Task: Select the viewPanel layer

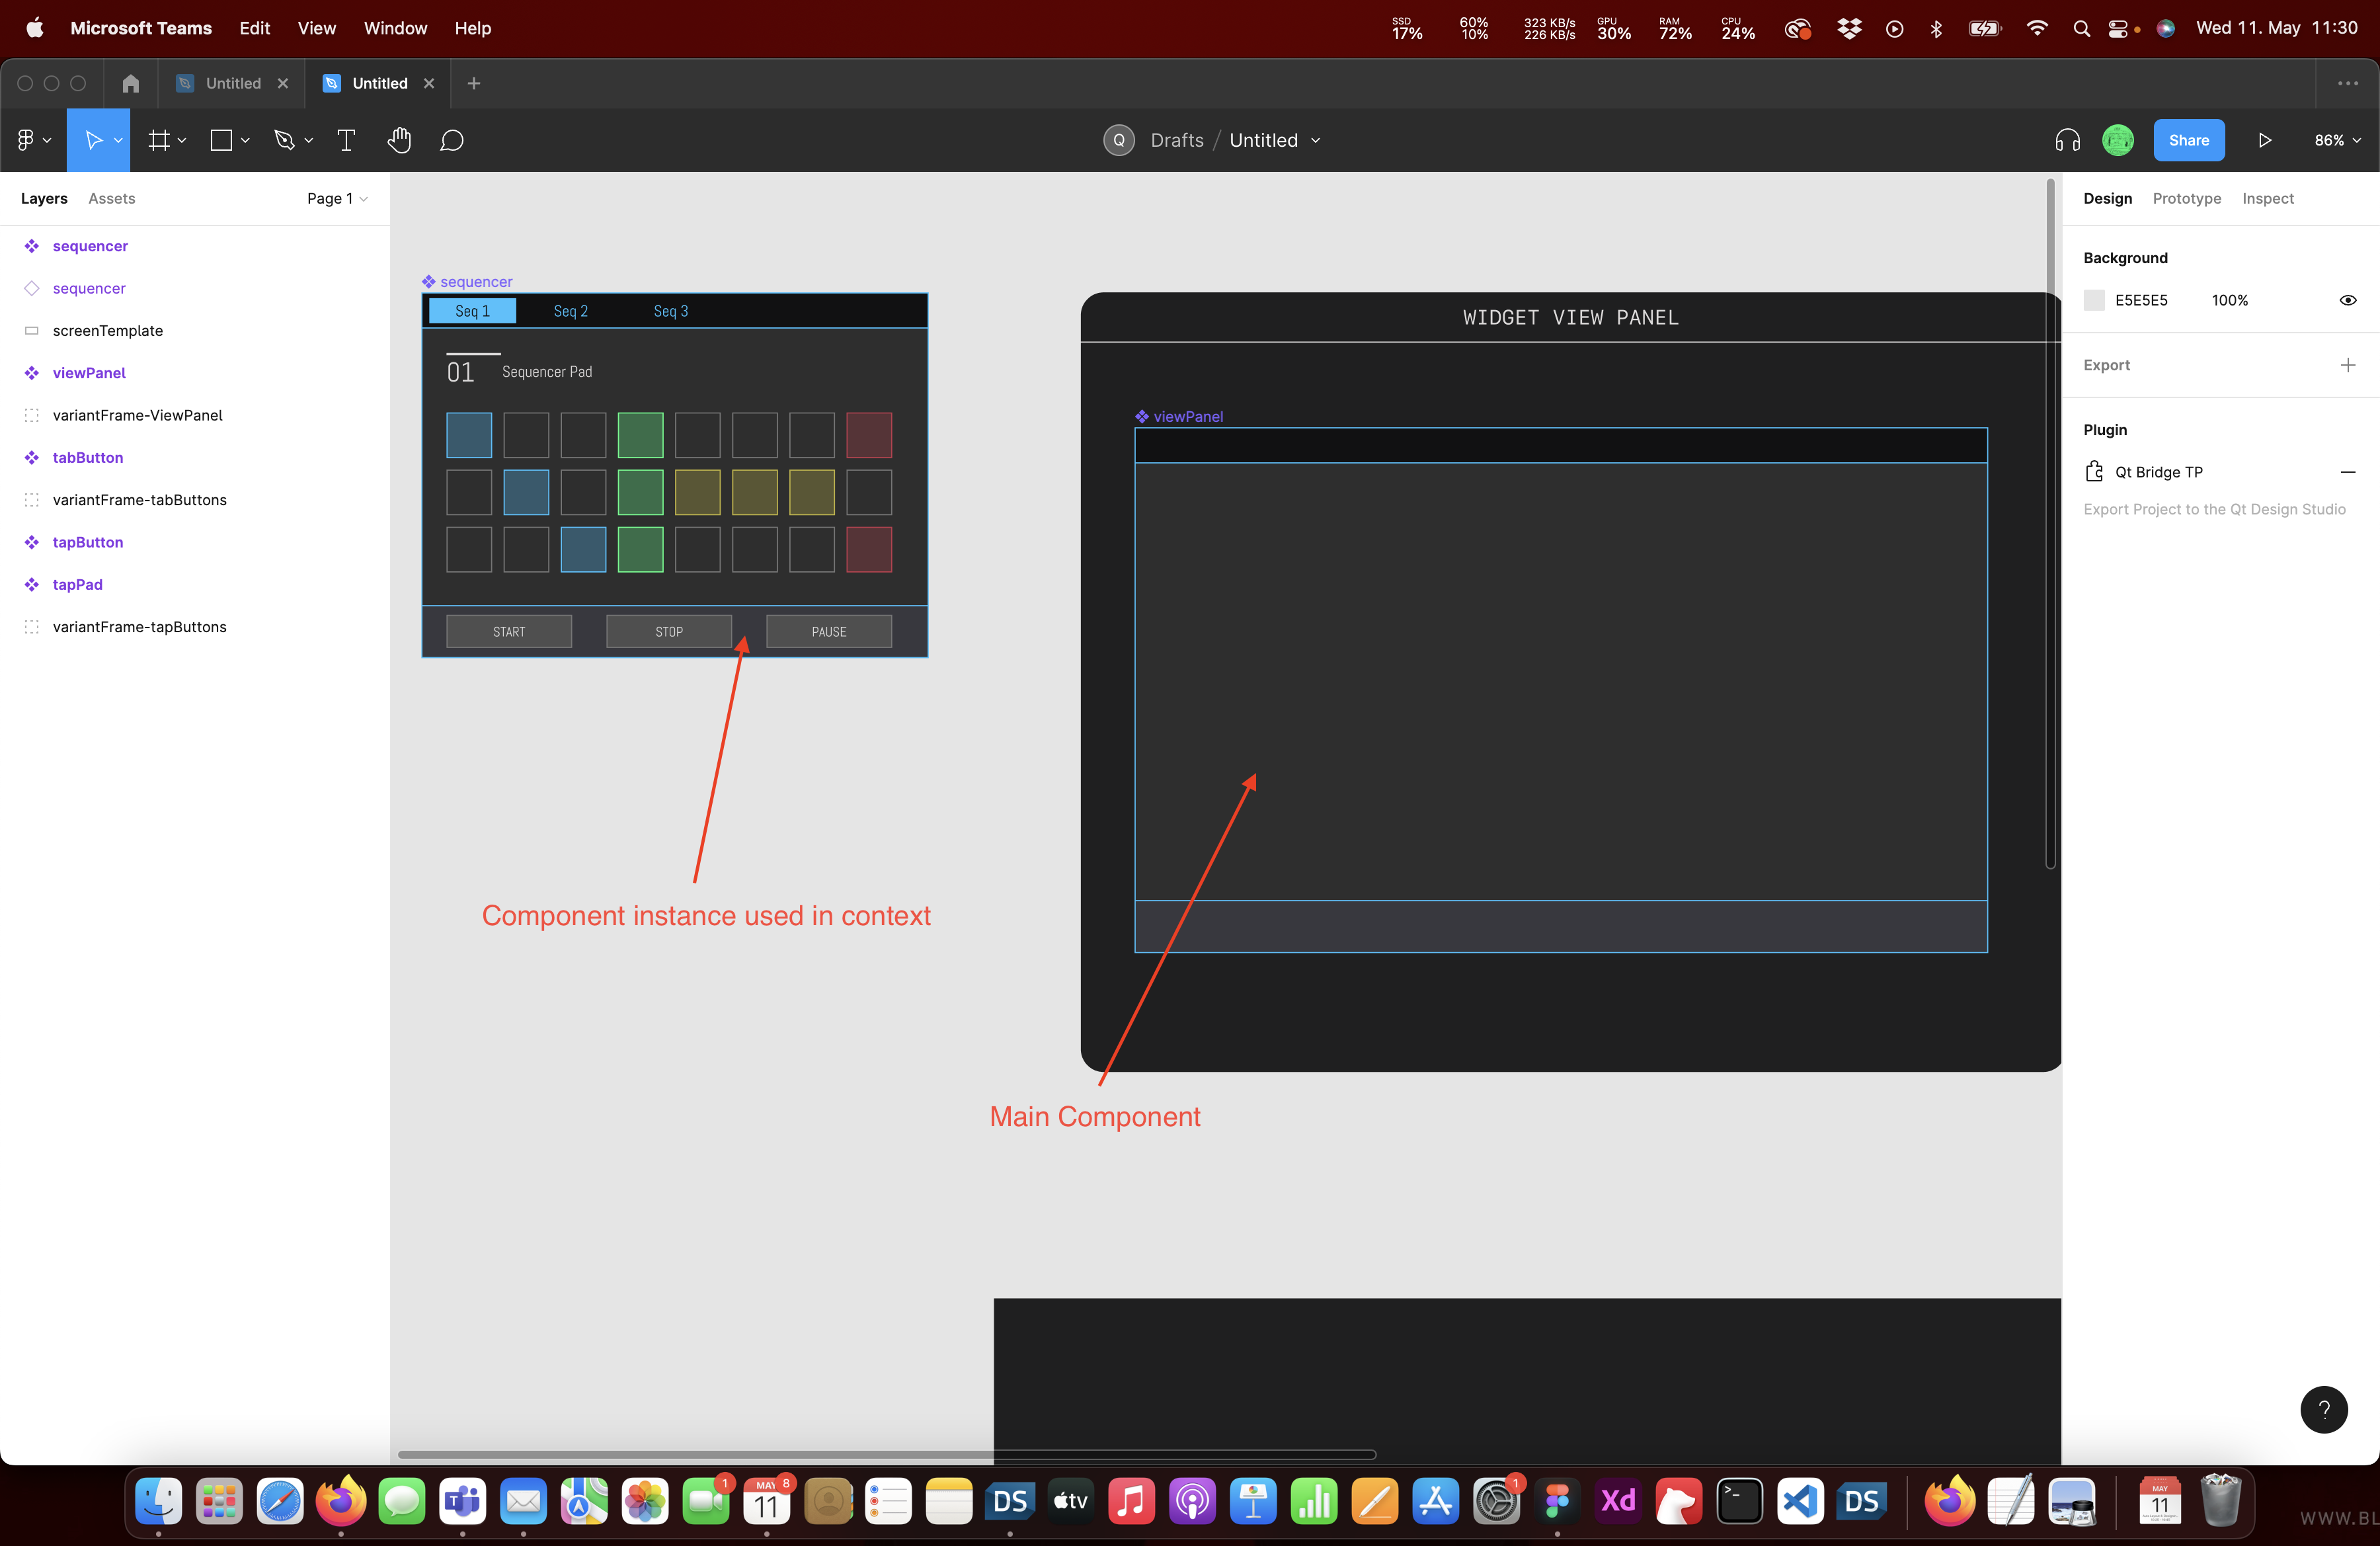Action: click(89, 373)
